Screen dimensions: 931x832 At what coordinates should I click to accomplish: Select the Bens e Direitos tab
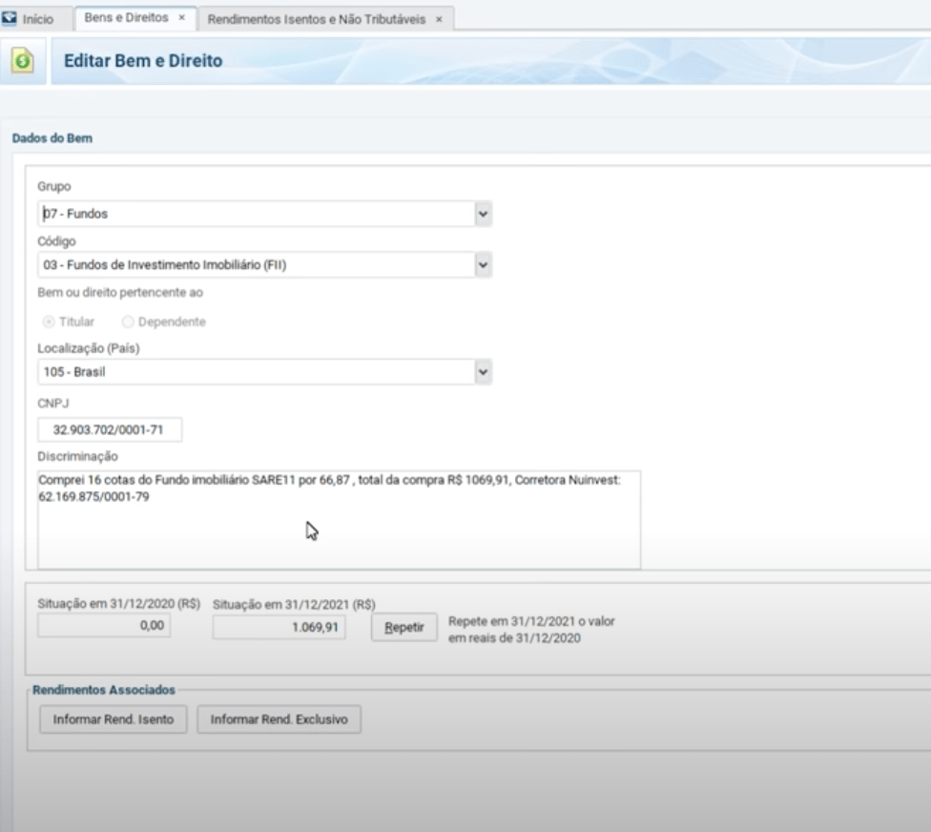pyautogui.click(x=126, y=18)
